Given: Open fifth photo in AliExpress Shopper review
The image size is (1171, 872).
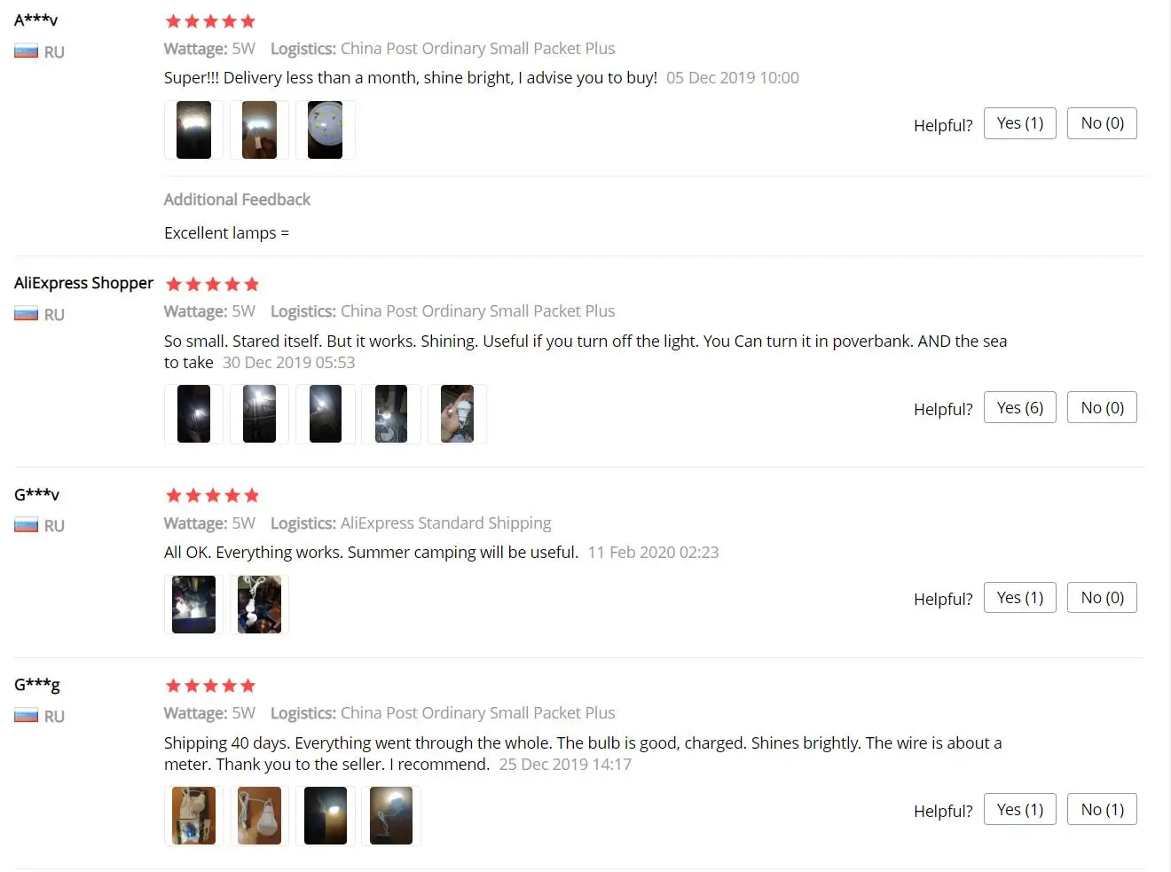Looking at the screenshot, I should 457,413.
